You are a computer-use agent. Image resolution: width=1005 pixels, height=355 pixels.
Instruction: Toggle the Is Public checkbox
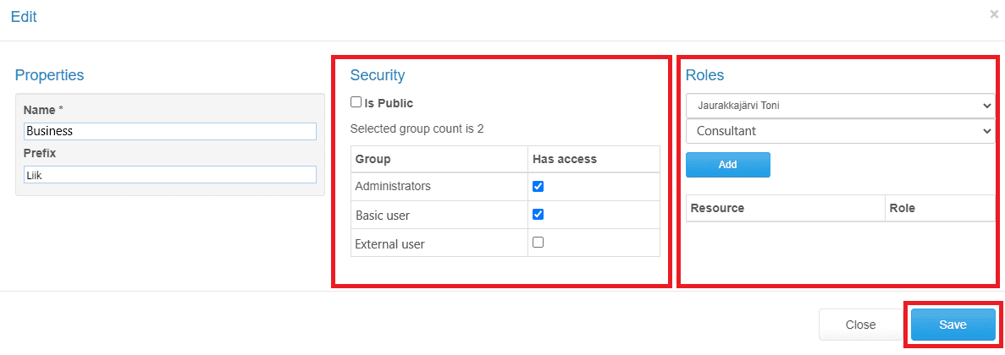point(356,101)
